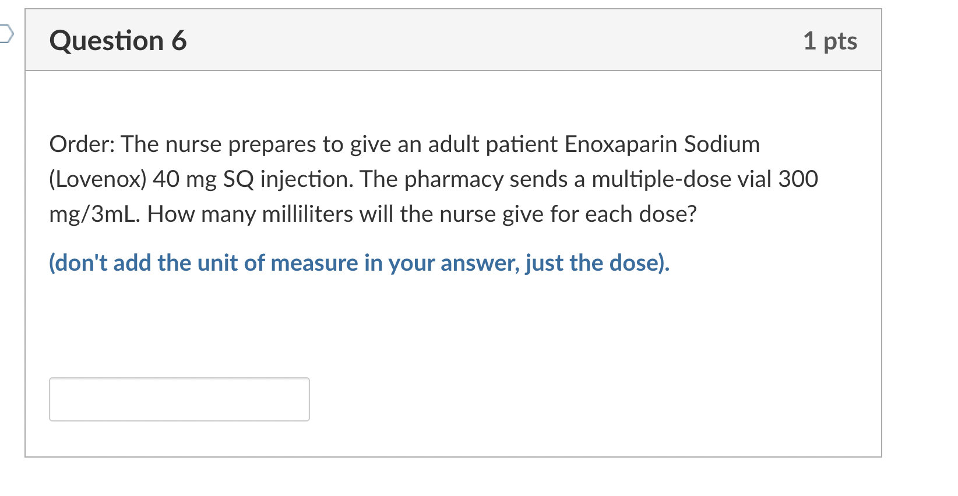Screen dimensions: 958x496
Task: Click the answer text input box
Action: tap(179, 399)
